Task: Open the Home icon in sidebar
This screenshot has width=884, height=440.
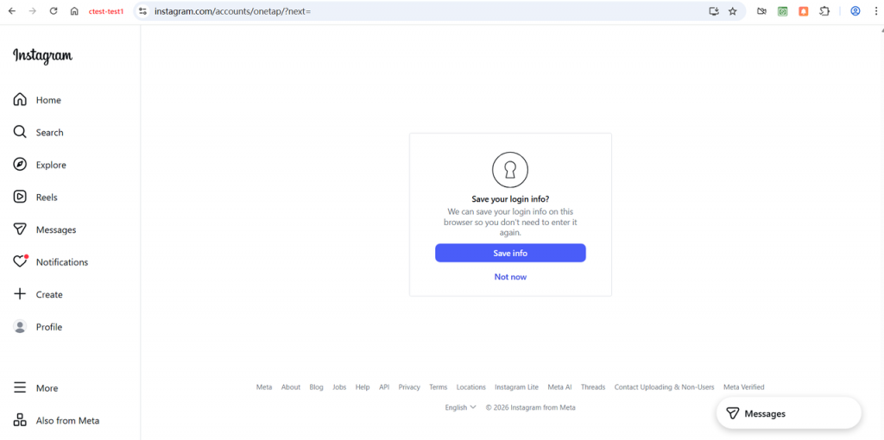Action: pyautogui.click(x=20, y=100)
